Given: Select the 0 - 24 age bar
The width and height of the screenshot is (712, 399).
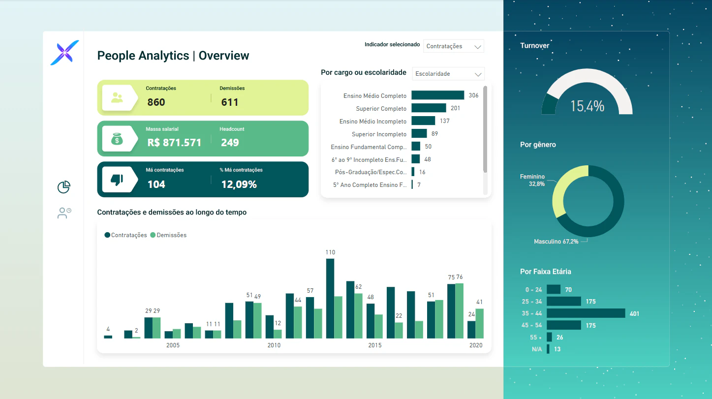Looking at the screenshot, I should tap(554, 290).
